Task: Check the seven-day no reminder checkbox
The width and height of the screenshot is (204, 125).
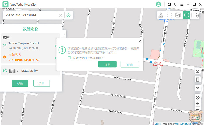Action: pyautogui.click(x=69, y=58)
